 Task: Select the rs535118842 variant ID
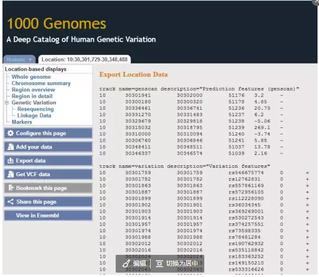246,250
